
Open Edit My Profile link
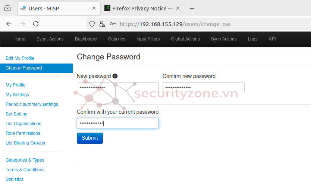click(x=20, y=58)
